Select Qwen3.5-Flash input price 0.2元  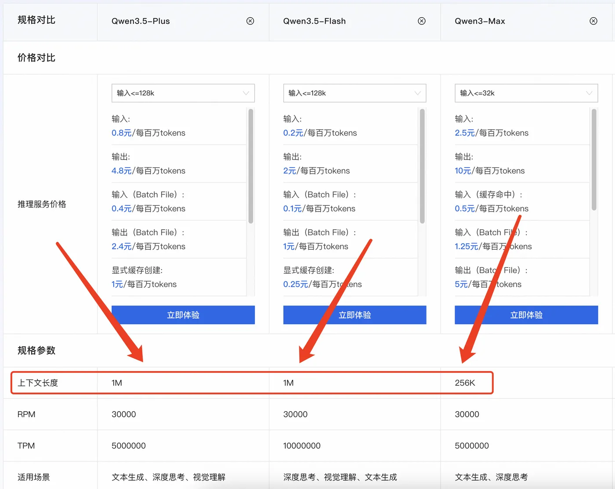(x=293, y=133)
